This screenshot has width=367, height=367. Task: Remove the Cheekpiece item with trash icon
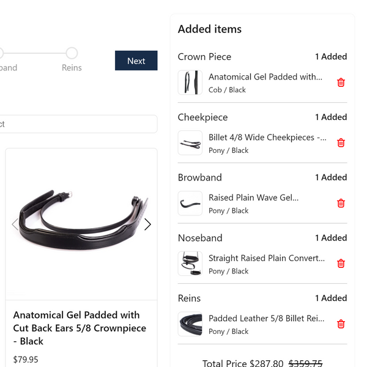(341, 143)
